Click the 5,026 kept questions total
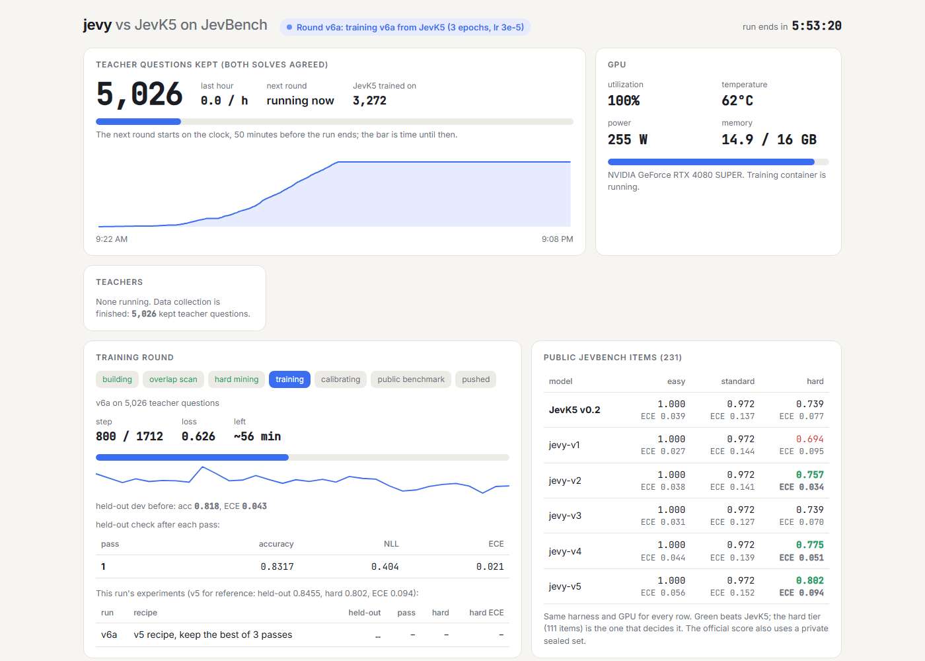 (139, 94)
